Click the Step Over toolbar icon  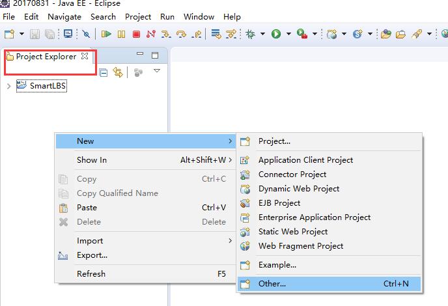click(181, 35)
